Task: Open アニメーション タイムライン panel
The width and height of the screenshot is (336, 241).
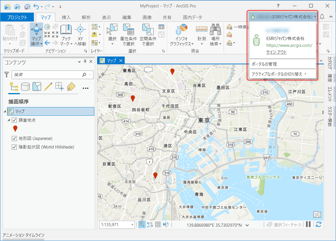Action: 23,235
